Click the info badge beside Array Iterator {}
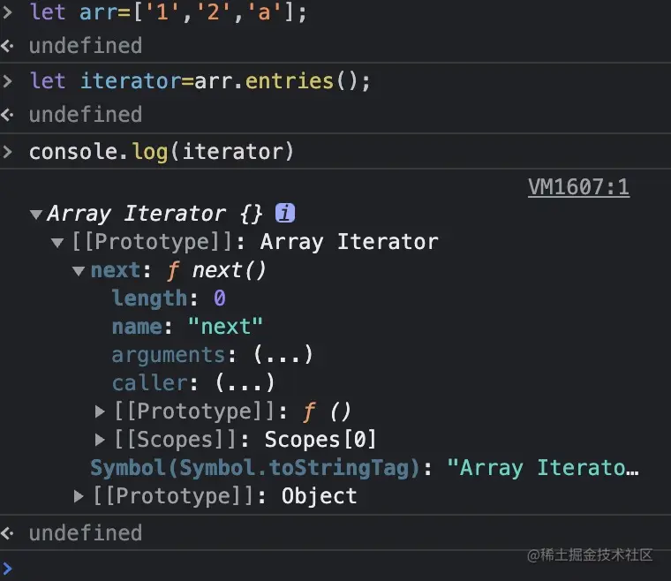 [285, 213]
